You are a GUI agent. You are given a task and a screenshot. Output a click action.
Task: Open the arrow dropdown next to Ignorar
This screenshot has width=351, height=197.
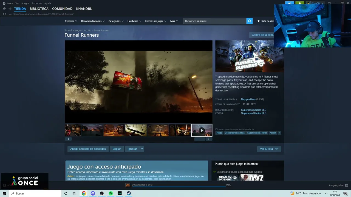click(x=142, y=149)
